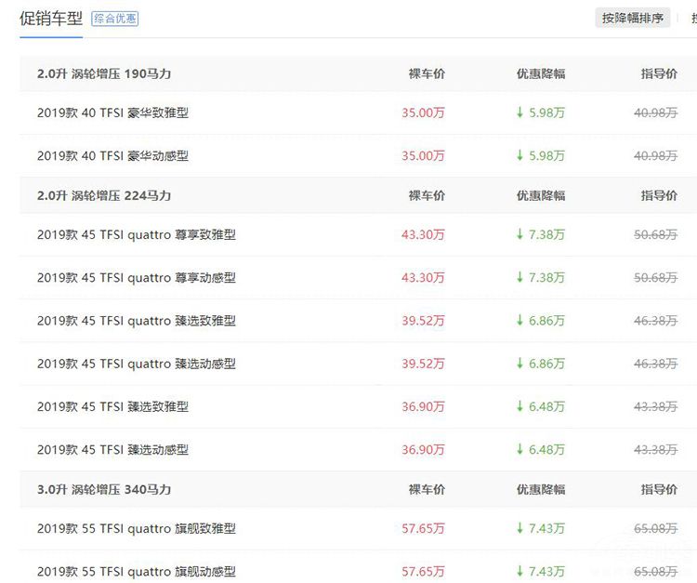Click 46.38万 guide price of quattro 臻选致雅型
697x583 pixels.
coord(656,321)
